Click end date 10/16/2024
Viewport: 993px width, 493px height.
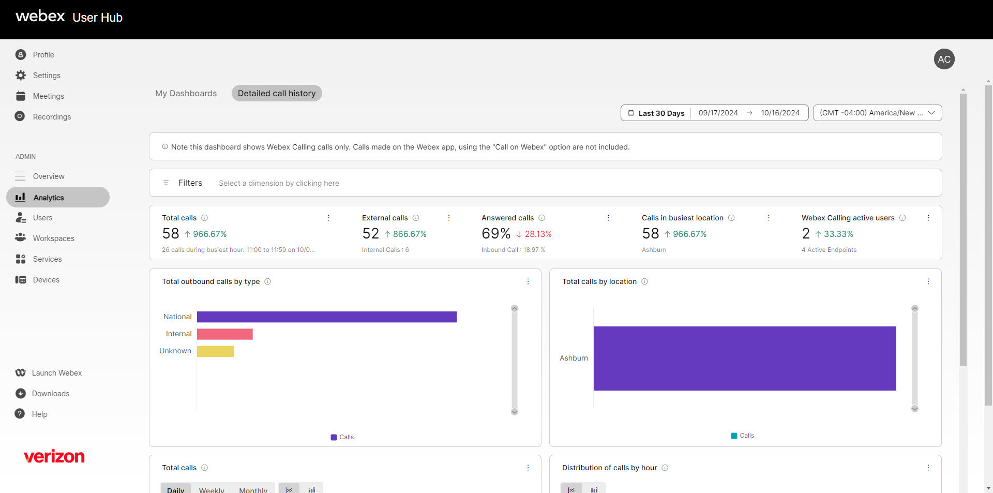click(780, 113)
